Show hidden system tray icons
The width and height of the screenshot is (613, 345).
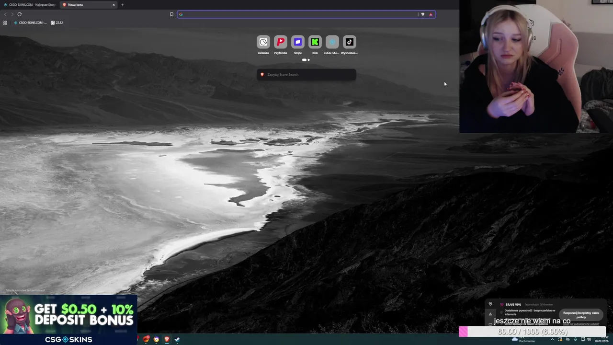(x=552, y=339)
